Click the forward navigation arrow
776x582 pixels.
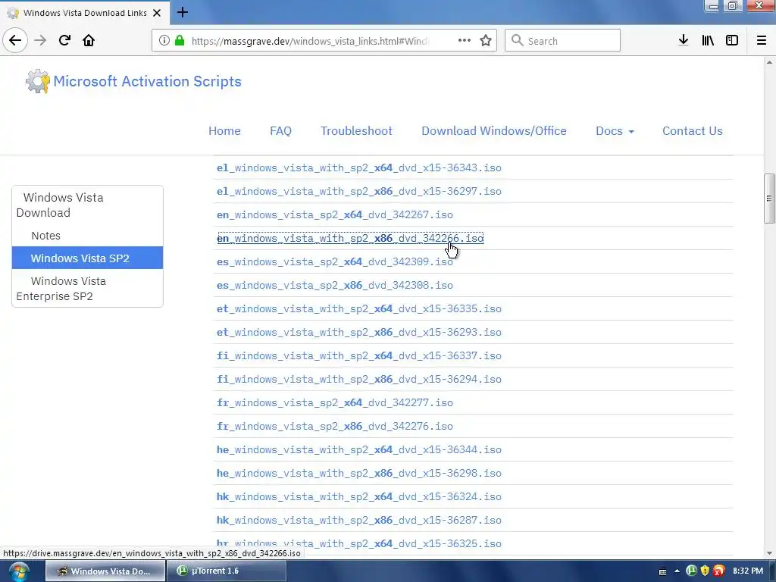[40, 40]
